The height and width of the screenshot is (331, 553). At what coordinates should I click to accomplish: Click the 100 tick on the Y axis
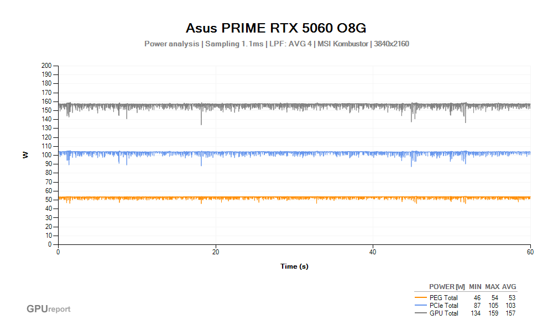pos(46,155)
